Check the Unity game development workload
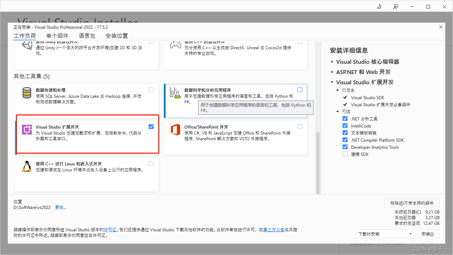Image resolution: width=453 pixels, height=255 pixels. click(151, 42)
